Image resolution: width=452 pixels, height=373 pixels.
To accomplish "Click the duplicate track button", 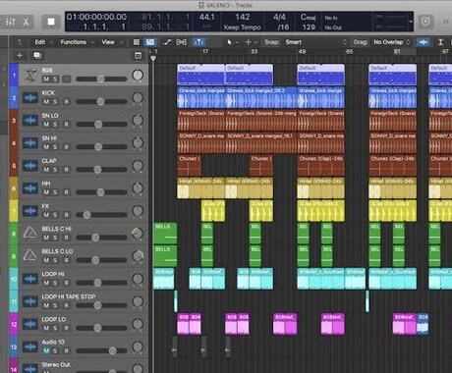I will (37, 56).
